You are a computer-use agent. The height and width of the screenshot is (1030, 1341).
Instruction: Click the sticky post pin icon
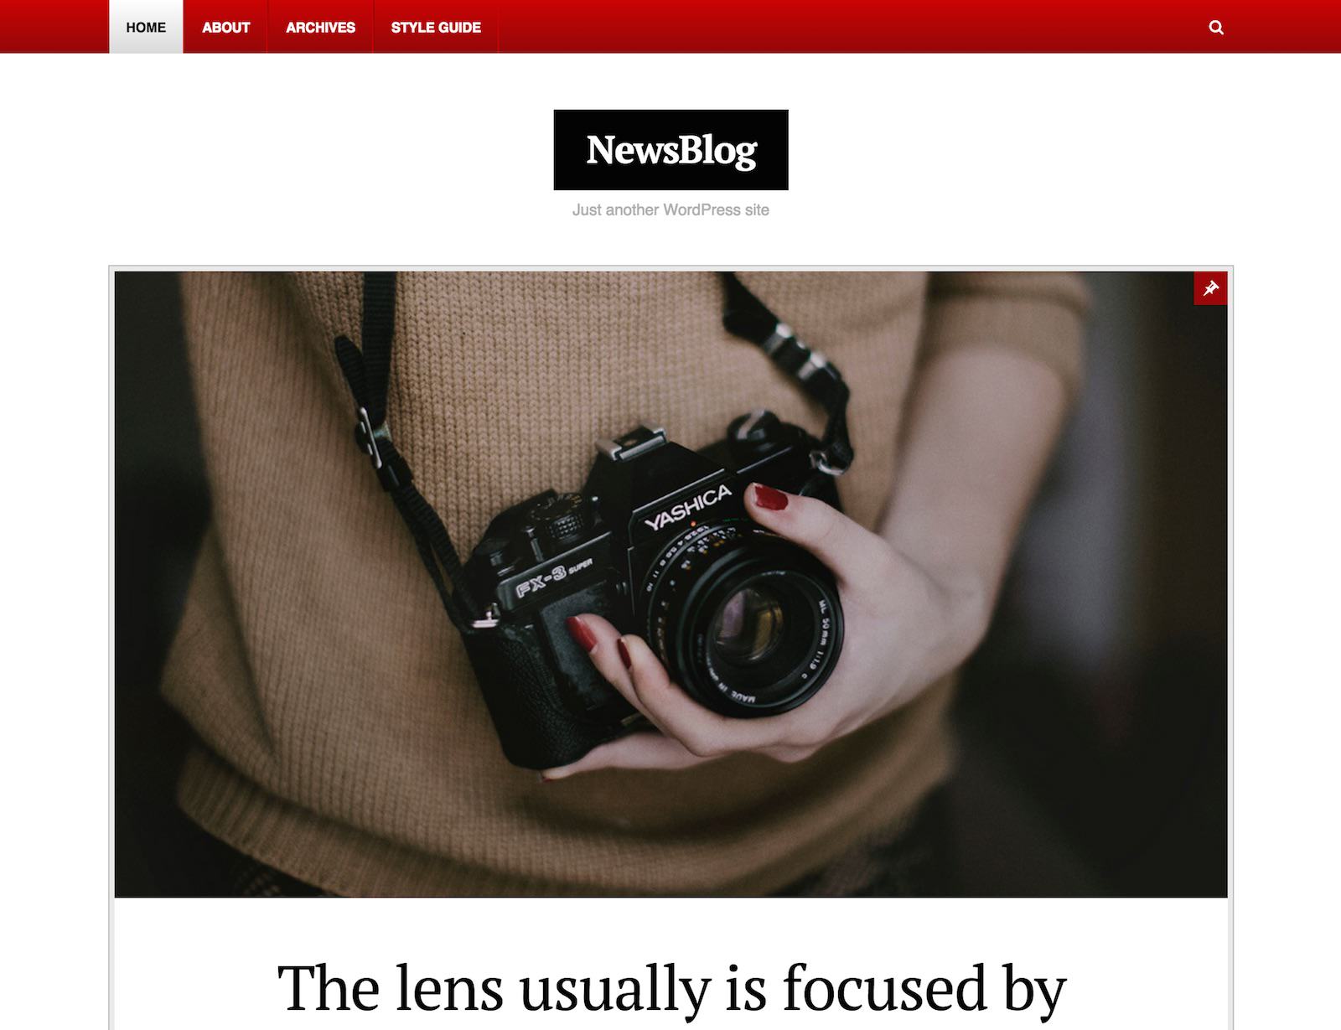(1210, 288)
